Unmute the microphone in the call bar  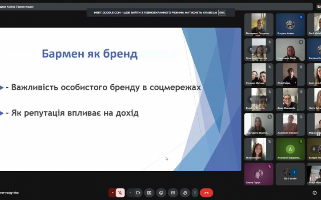tap(120, 193)
